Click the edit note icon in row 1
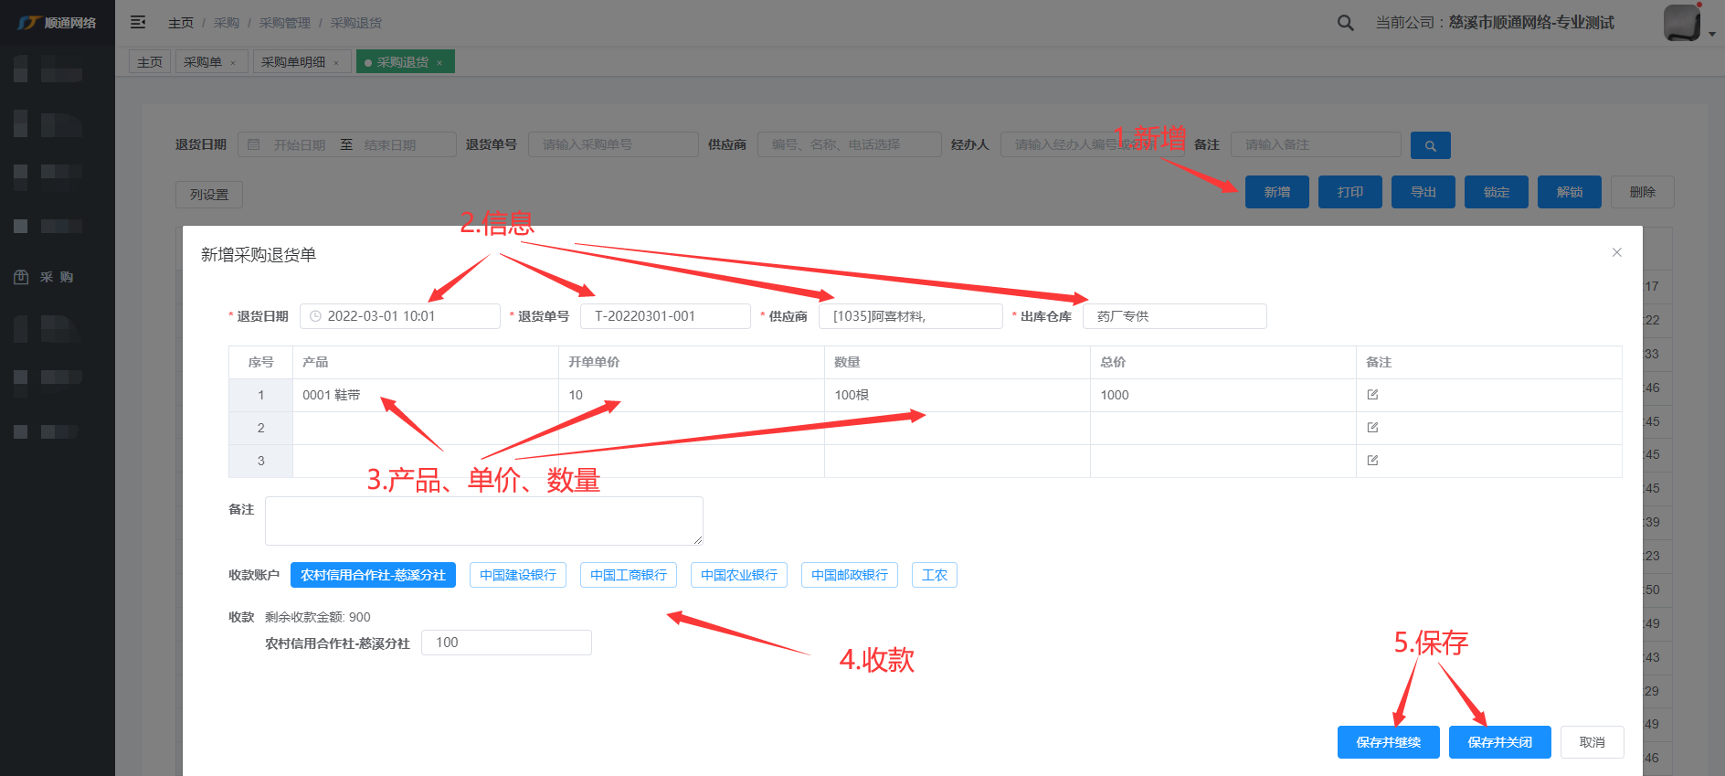Screen dimensions: 1725x776 [1372, 395]
